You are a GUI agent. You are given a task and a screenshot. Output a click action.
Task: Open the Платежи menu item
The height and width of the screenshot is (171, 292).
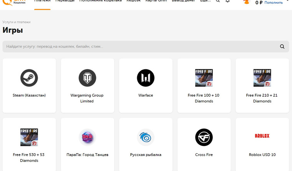click(42, 1)
